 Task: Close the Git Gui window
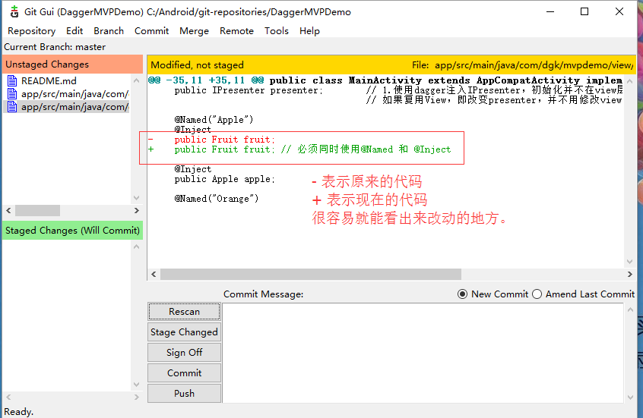[x=619, y=11]
